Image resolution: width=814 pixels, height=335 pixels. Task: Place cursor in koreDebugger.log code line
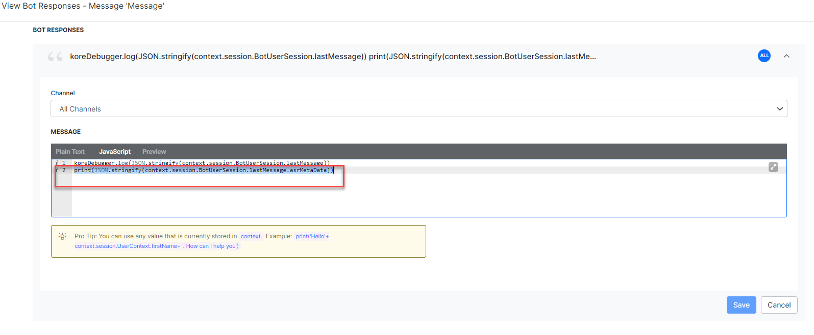tap(202, 163)
